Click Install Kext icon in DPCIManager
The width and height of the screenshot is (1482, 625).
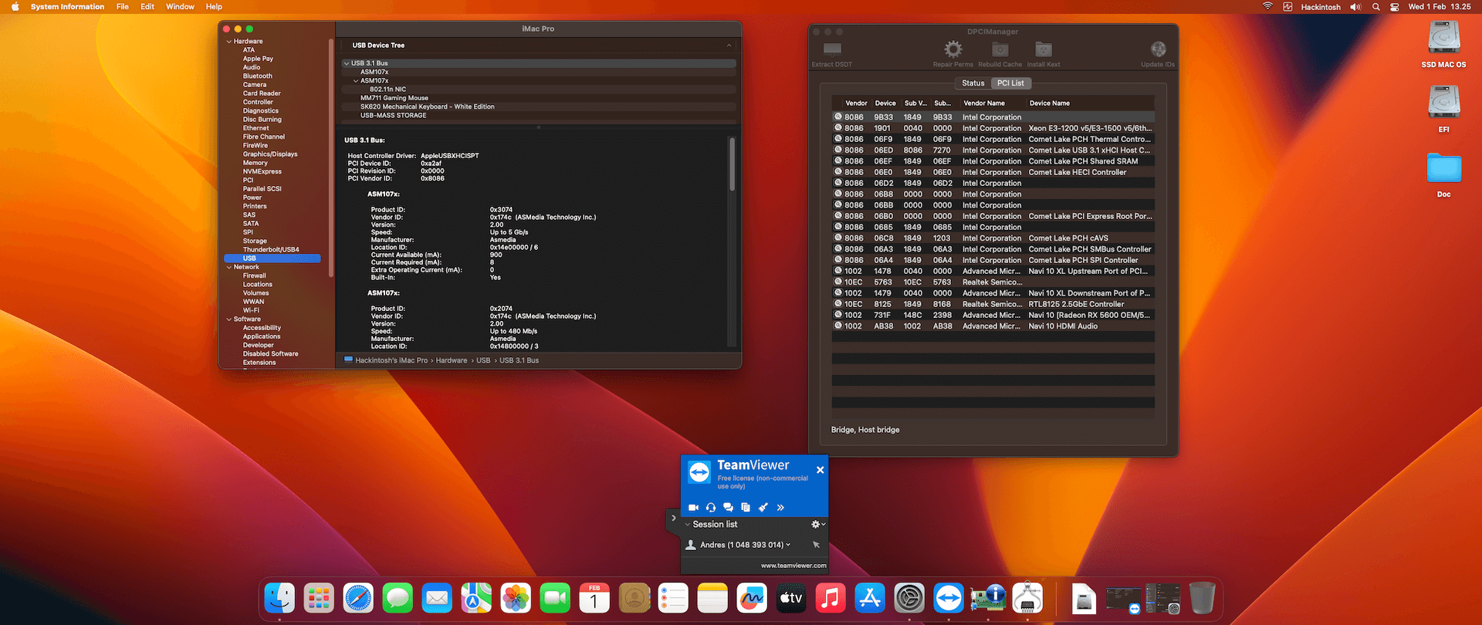pos(1044,49)
